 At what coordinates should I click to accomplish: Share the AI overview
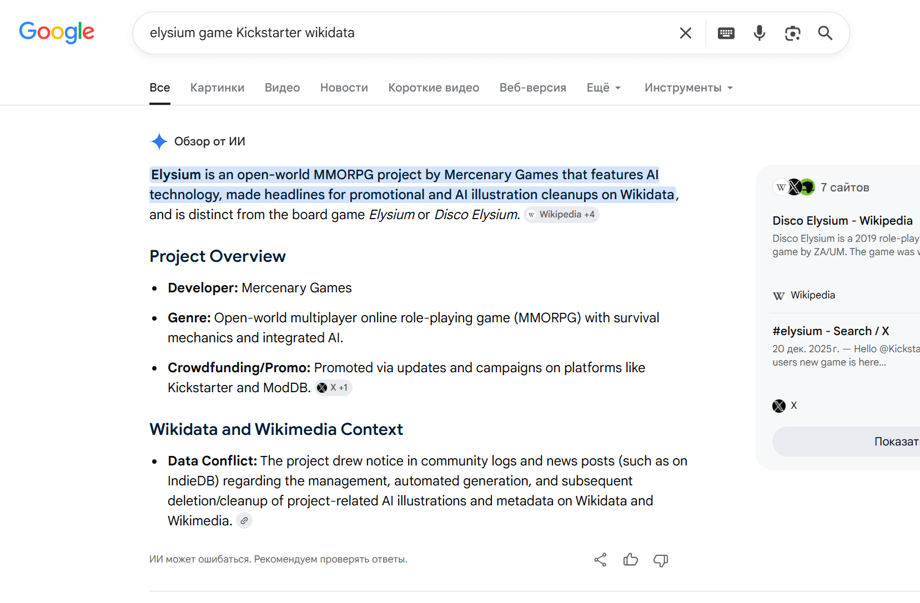(600, 560)
